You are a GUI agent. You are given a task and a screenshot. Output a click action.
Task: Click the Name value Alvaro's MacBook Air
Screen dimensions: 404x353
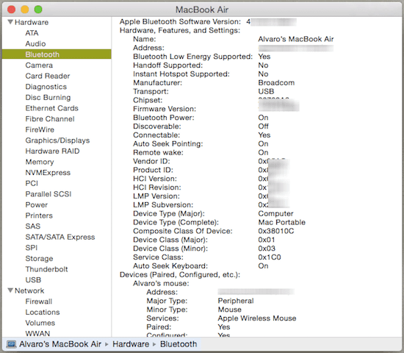296,39
